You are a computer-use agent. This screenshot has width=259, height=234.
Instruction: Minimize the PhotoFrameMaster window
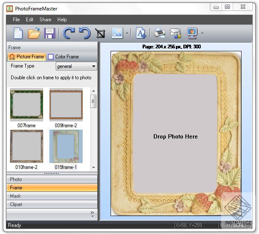click(x=216, y=7)
